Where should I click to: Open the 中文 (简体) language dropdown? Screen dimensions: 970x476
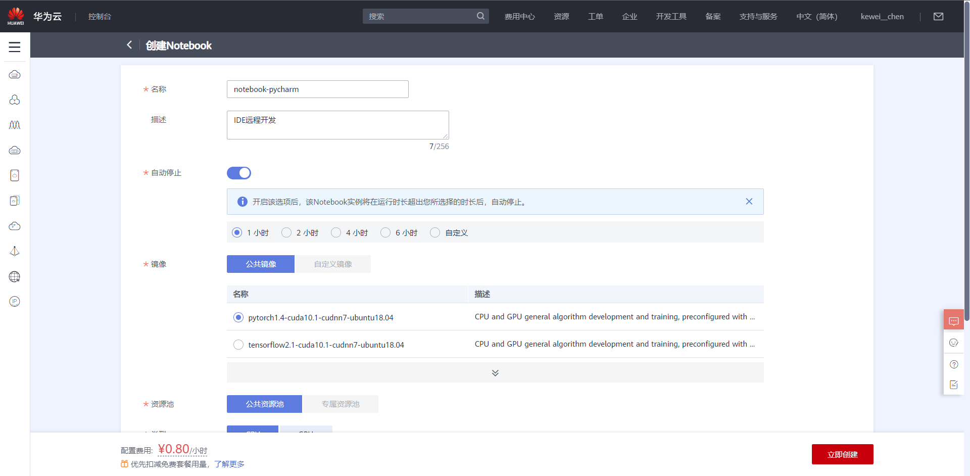(817, 16)
